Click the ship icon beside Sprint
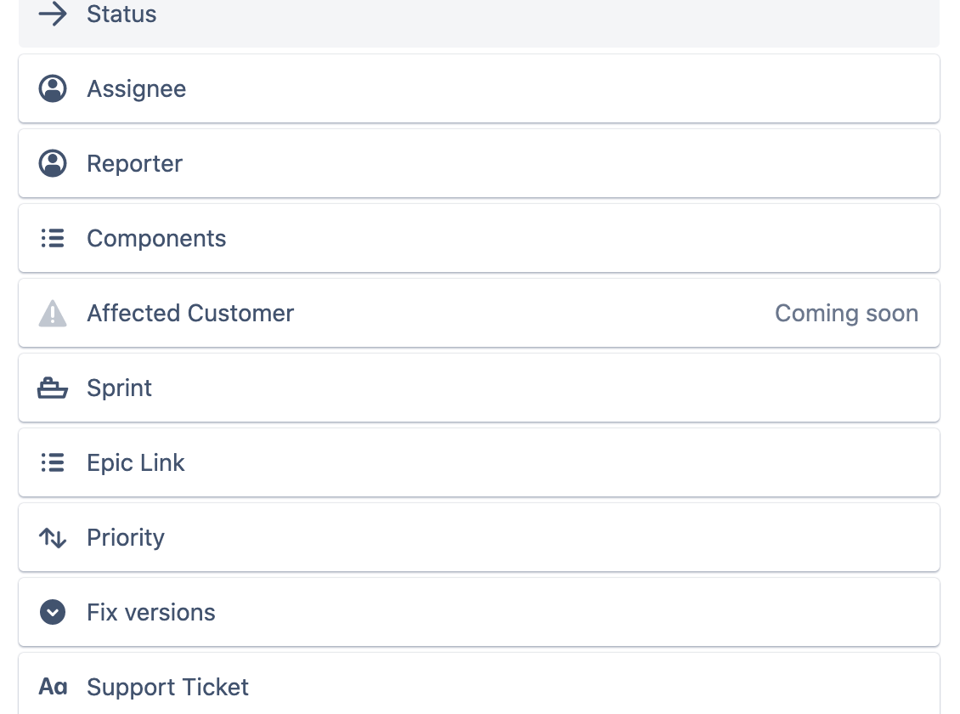960x714 pixels. pyautogui.click(x=53, y=388)
